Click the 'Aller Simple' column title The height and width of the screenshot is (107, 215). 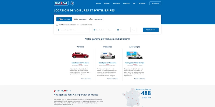[135, 47]
